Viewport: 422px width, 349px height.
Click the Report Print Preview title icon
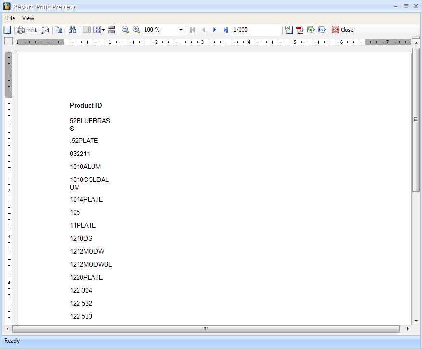tap(7, 6)
